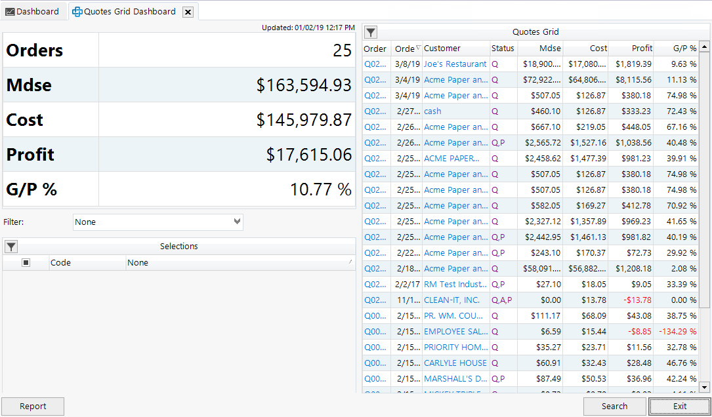Click the Exit button
Image resolution: width=712 pixels, height=417 pixels.
pos(679,407)
